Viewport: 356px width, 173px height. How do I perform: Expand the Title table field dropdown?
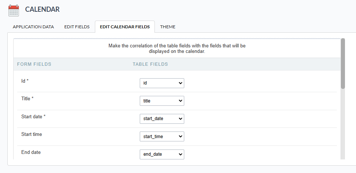point(162,101)
